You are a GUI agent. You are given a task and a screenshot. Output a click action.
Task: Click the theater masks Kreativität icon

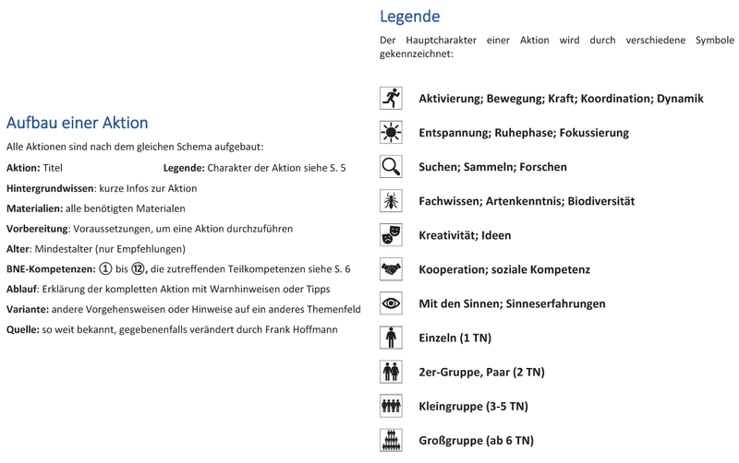point(391,235)
